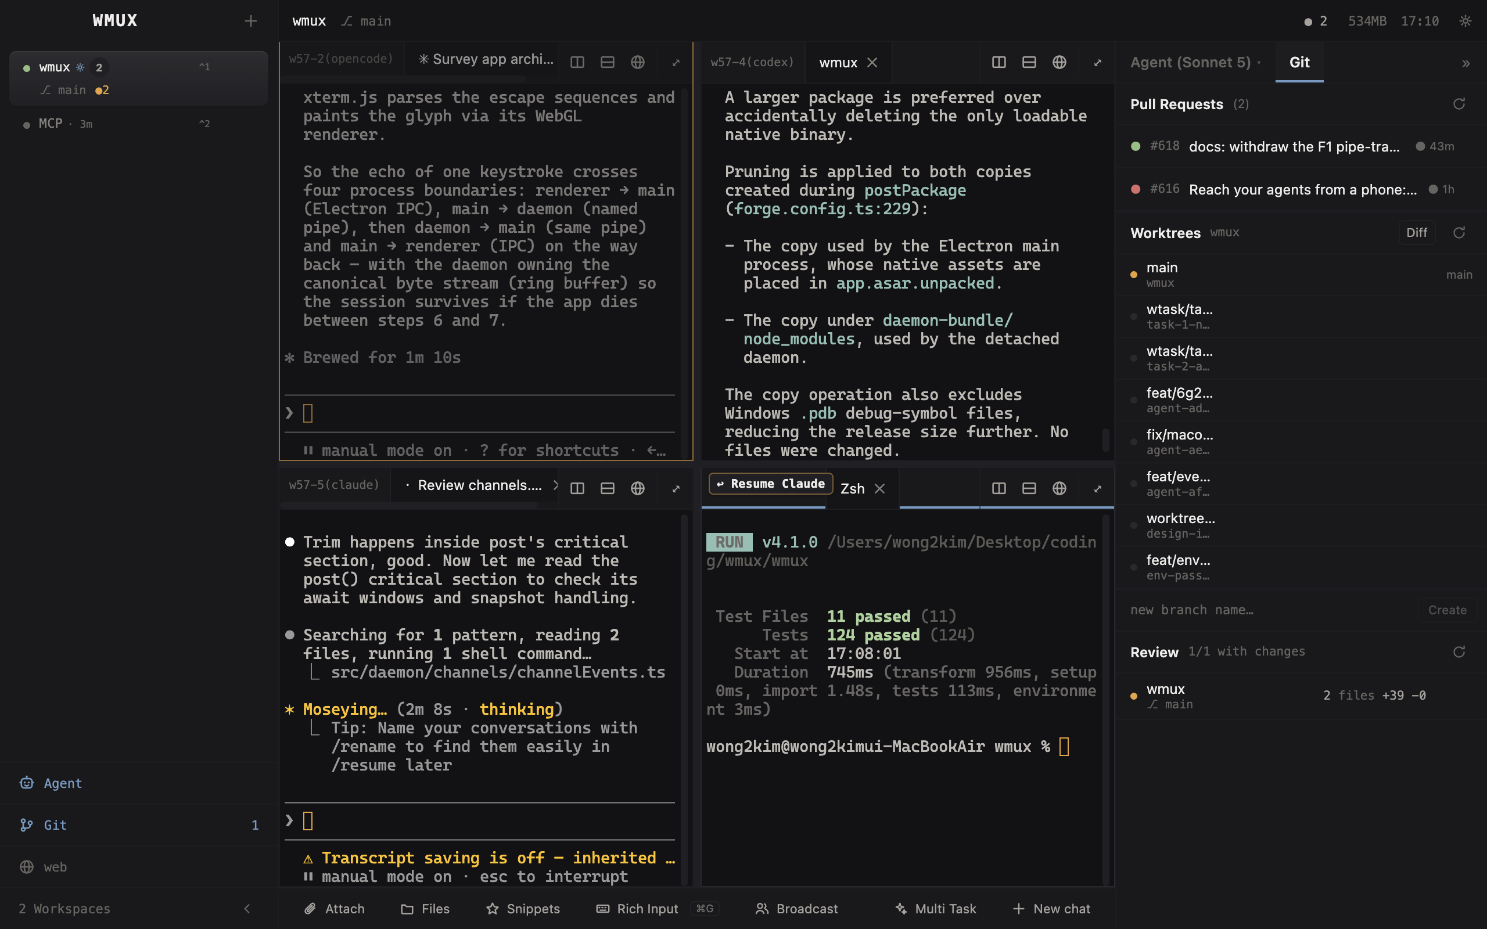The image size is (1487, 929).
Task: Select the Review channels tab
Action: [473, 485]
